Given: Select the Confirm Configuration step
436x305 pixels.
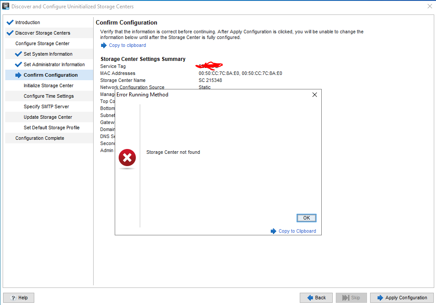Looking at the screenshot, I should pyautogui.click(x=51, y=75).
